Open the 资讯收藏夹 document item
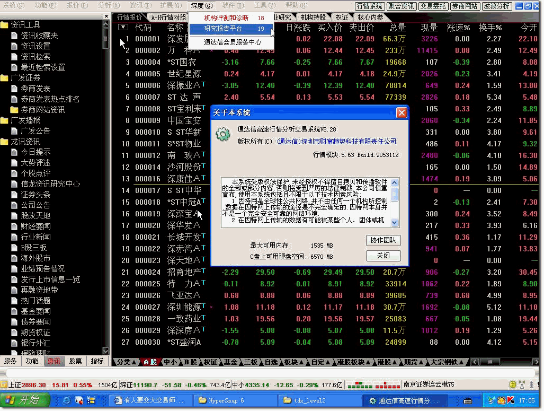The image size is (544, 411). [x=39, y=36]
